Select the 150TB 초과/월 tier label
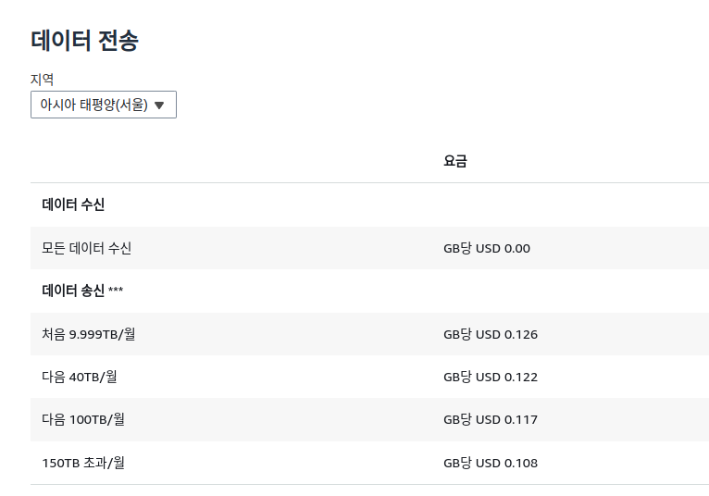709x496 pixels. pos(83,463)
